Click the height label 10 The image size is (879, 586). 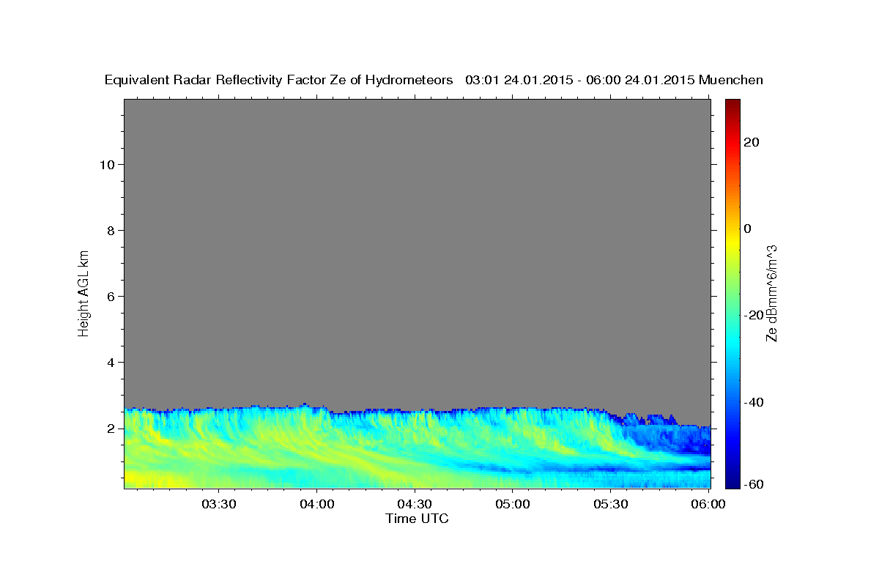tap(106, 164)
